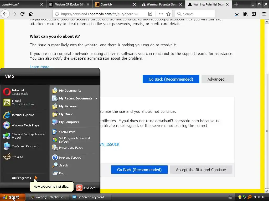Close the CornHub tab
This screenshot has height=201, width=269.
(x=134, y=4)
